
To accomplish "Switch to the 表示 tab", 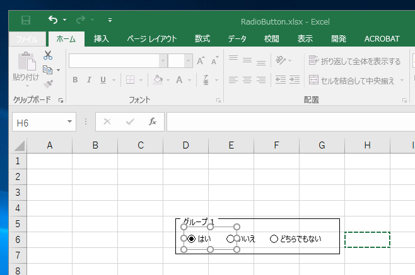I will [x=305, y=39].
